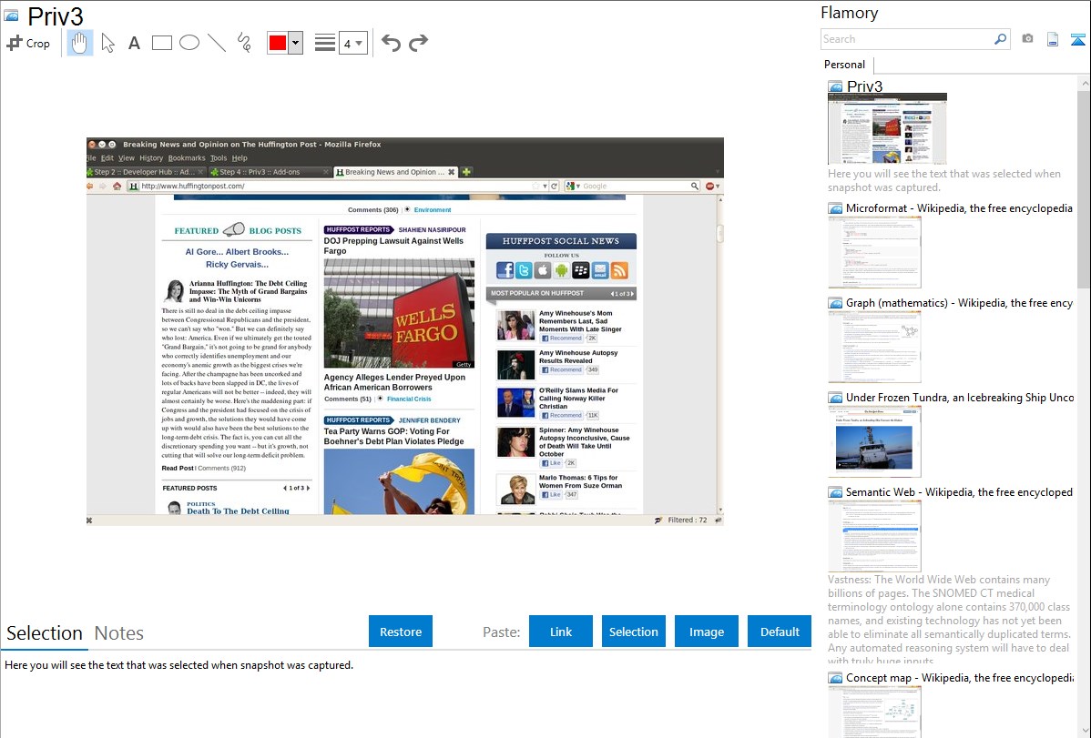Screen dimensions: 1091x738
Task: Click the line thickness icon
Action: pos(325,43)
